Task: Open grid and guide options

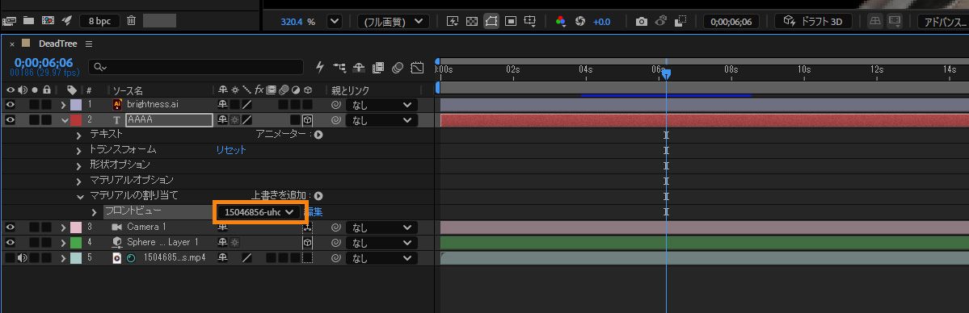Action: (529, 21)
